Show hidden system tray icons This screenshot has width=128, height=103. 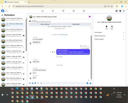click(x=112, y=95)
